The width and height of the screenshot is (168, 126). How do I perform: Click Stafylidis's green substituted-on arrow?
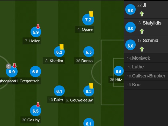click(x=142, y=31)
